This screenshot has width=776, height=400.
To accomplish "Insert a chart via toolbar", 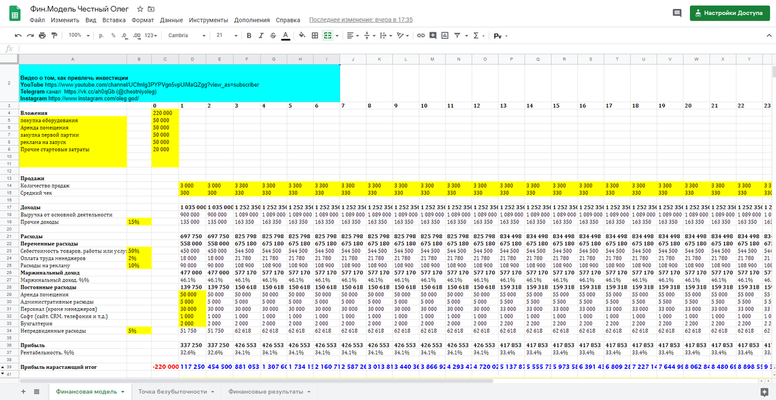I will coord(446,36).
